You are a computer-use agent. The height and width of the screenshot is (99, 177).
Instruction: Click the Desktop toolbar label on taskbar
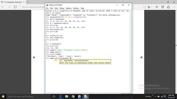coord(148,97)
